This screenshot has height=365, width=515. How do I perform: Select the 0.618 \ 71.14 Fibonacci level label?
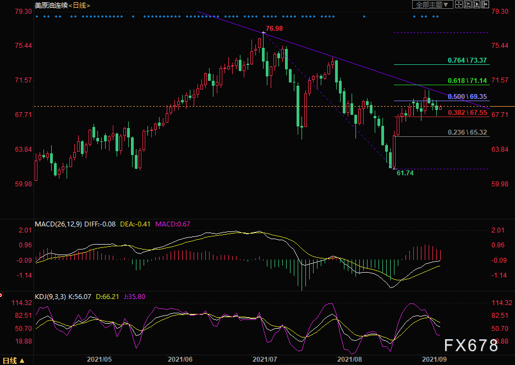tap(467, 81)
